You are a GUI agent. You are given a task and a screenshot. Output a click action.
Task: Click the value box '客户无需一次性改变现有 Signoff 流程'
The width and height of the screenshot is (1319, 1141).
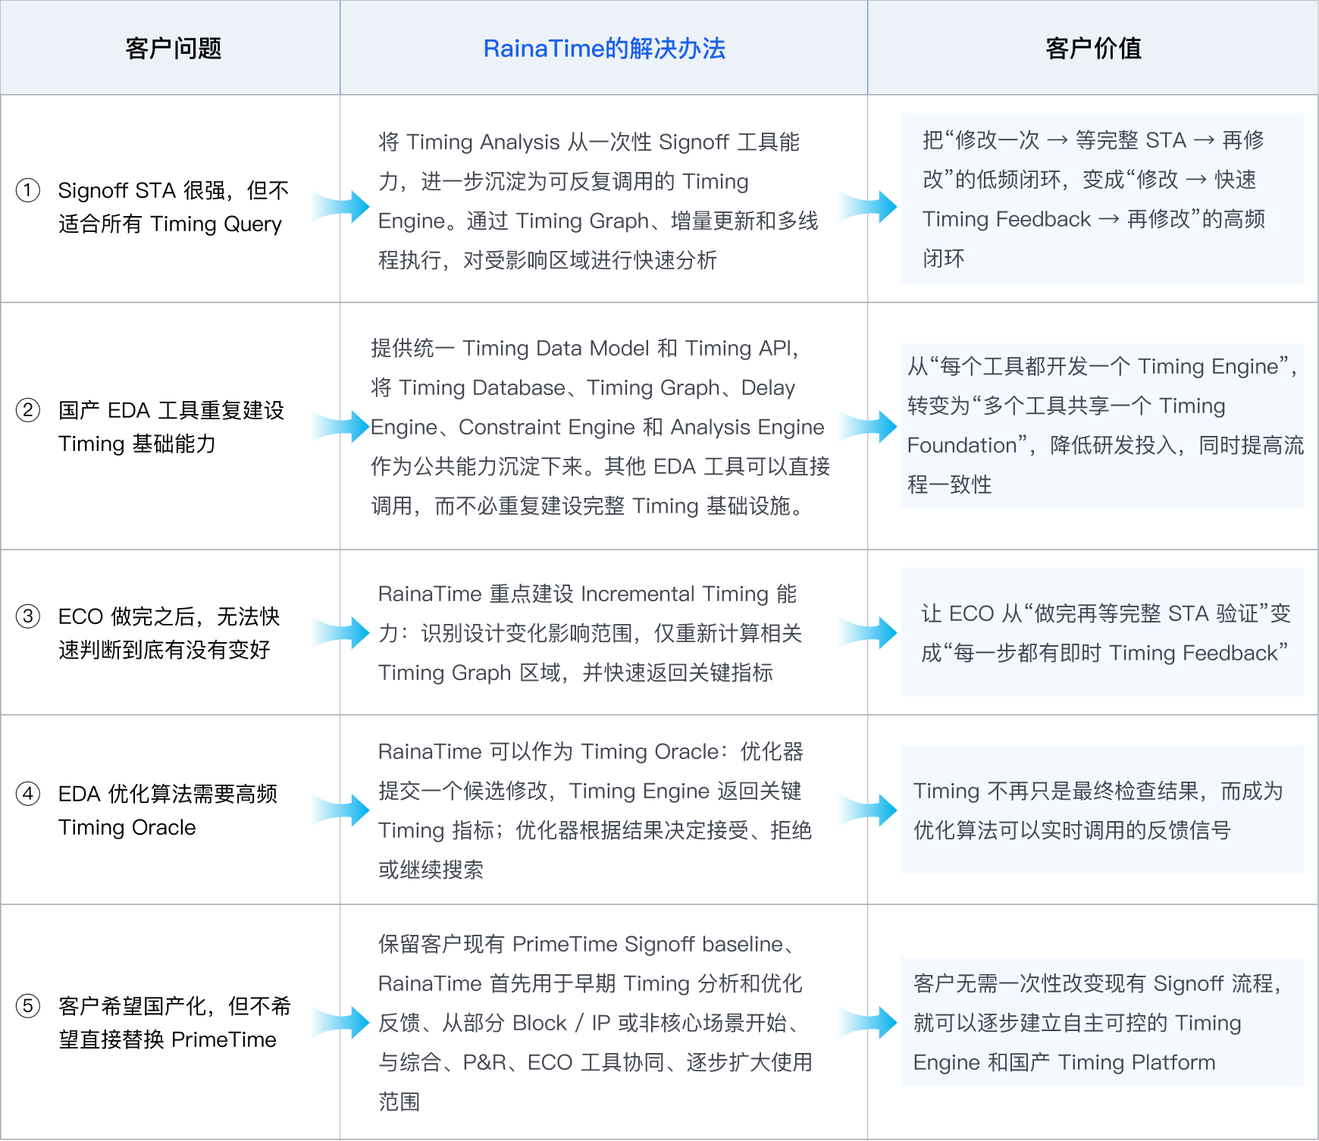1102,1022
